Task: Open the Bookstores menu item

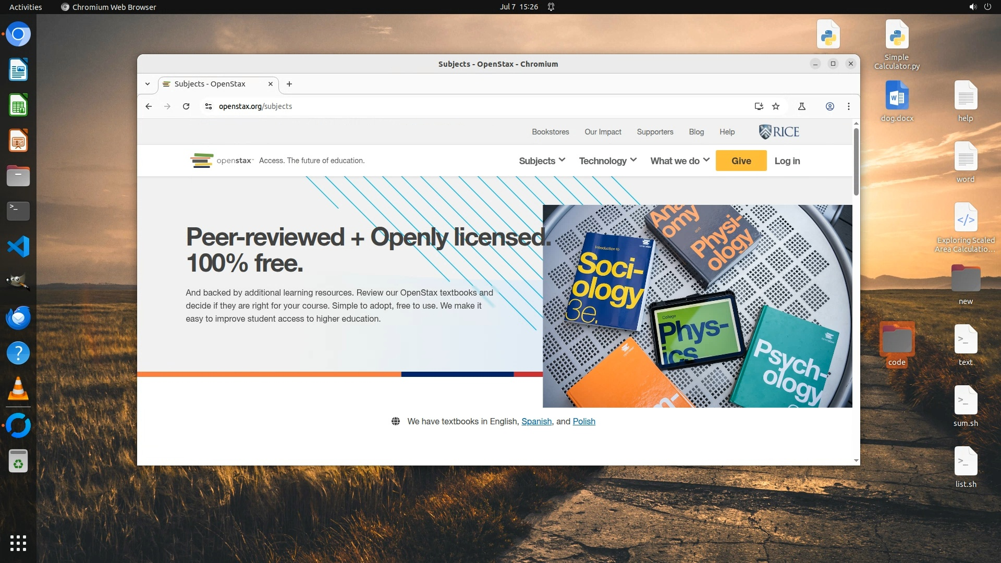Action: point(550,132)
